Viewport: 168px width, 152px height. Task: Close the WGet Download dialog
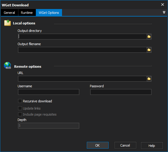(x=163, y=5)
